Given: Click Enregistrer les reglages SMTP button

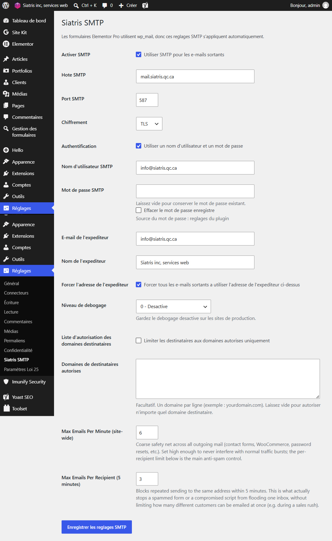Looking at the screenshot, I should click(x=97, y=527).
